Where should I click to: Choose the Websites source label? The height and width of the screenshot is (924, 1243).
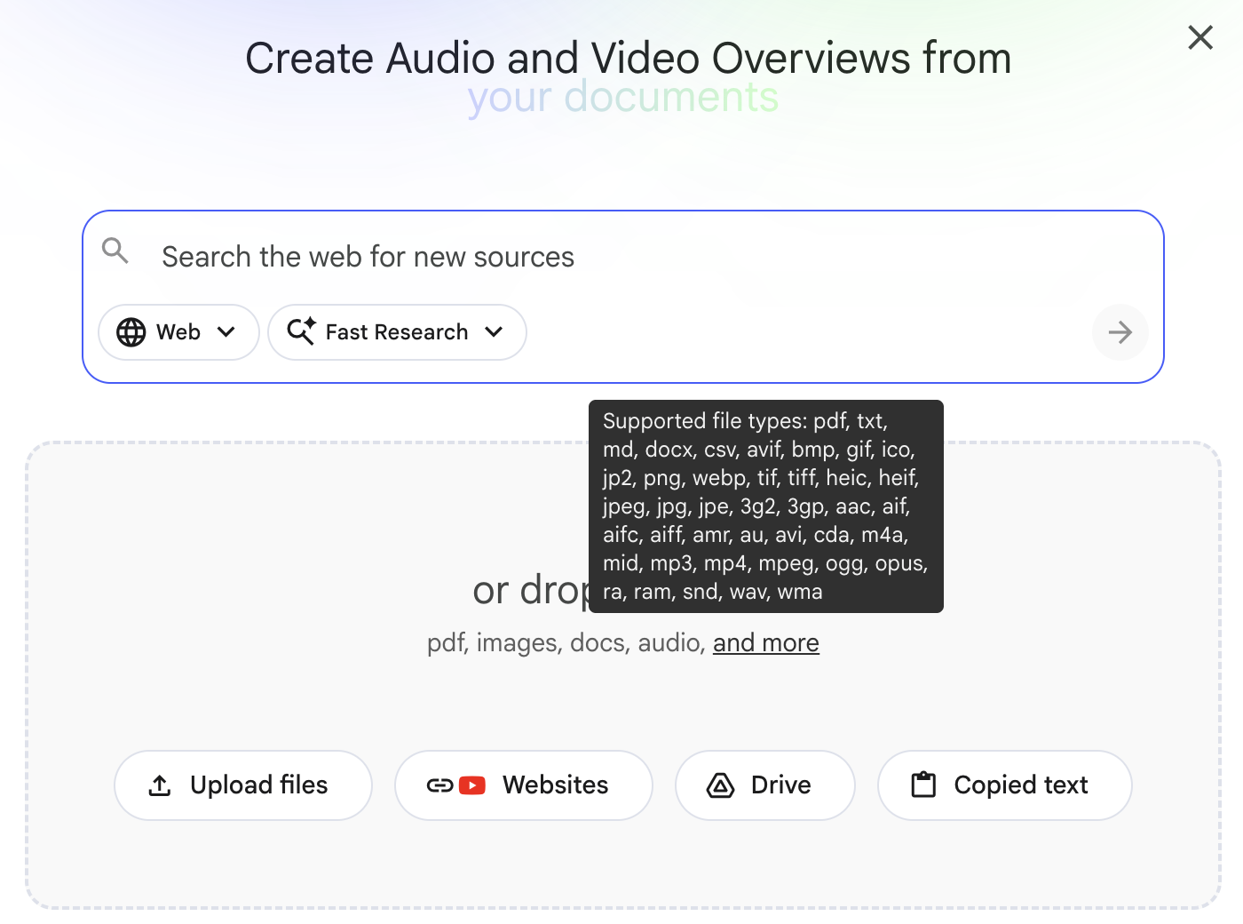[555, 785]
